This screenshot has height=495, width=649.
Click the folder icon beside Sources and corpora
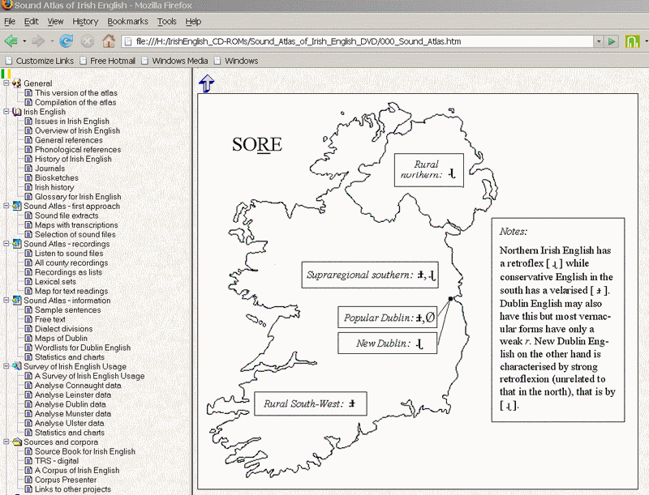[17, 442]
